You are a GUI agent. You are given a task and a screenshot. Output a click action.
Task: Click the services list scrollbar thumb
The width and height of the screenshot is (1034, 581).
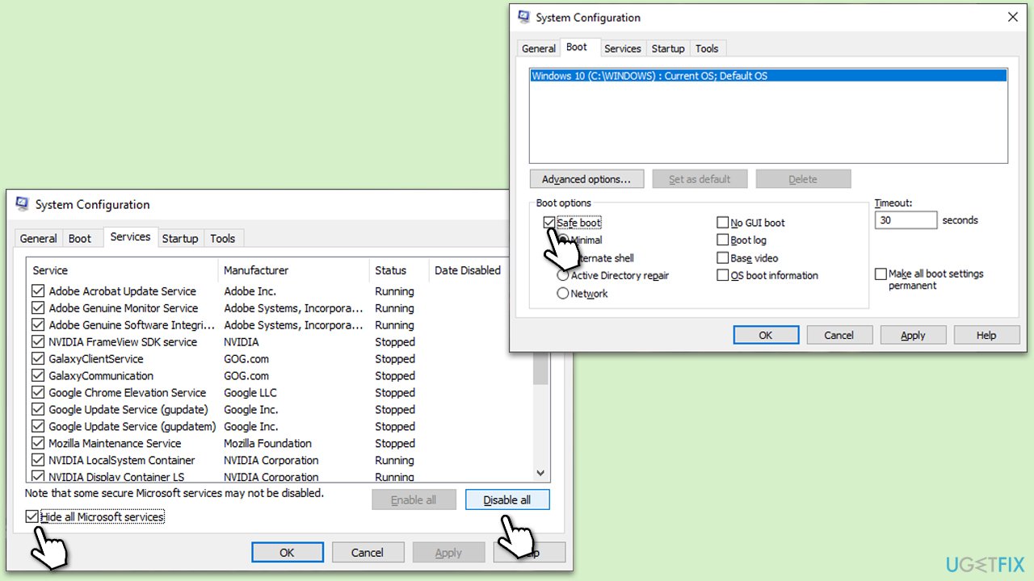(541, 370)
